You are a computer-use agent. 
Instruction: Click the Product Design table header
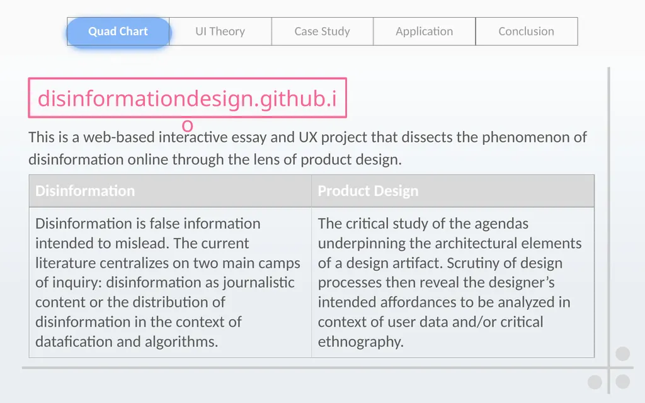click(453, 191)
